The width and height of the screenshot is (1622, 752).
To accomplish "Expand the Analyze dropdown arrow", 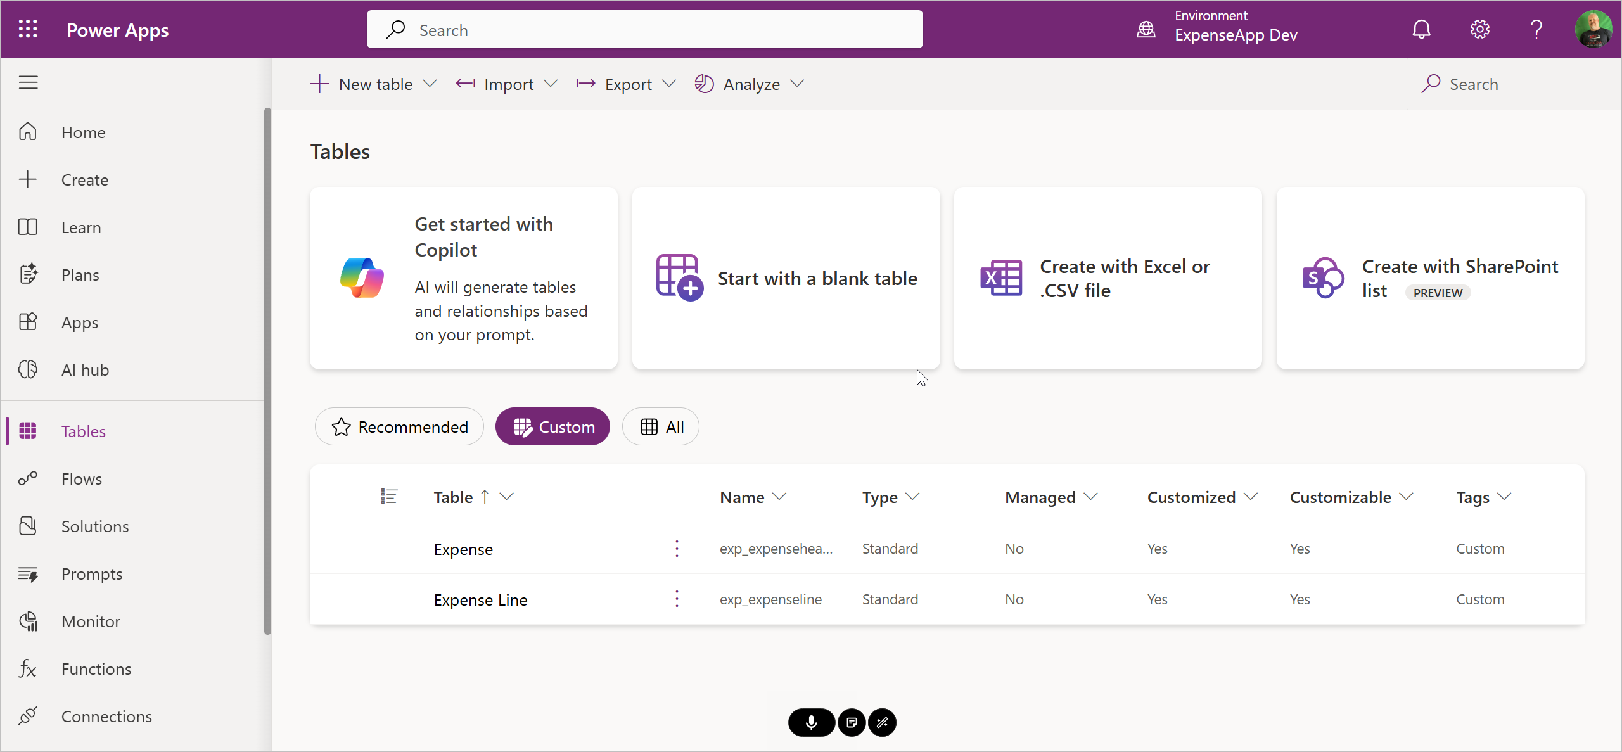I will tap(797, 84).
